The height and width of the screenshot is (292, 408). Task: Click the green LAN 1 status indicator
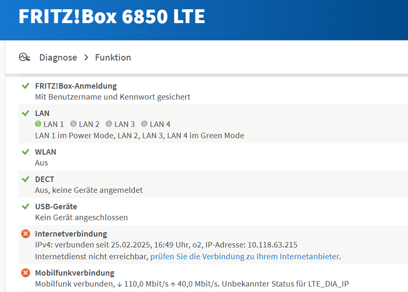pos(38,124)
